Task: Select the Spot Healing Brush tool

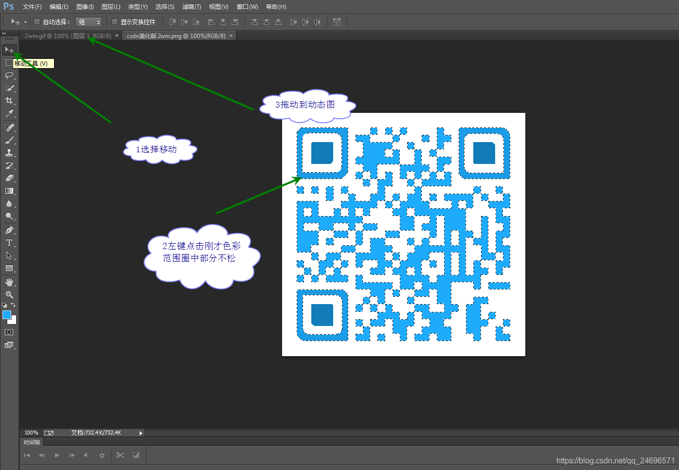Action: pyautogui.click(x=9, y=127)
